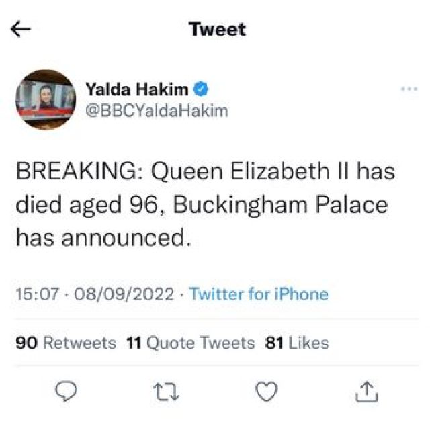Reply to the tweet via speech bubble icon
This screenshot has height=430, width=430.
tap(67, 390)
